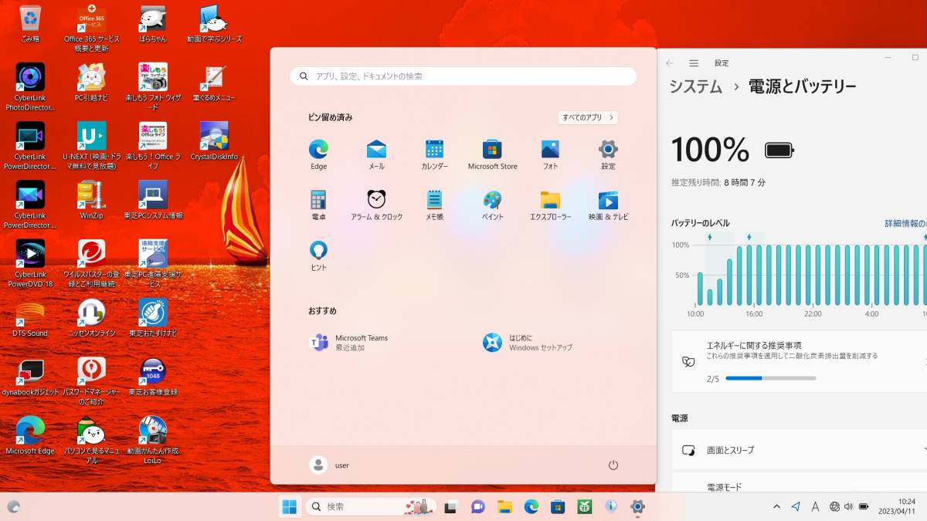The height and width of the screenshot is (521, 927).
Task: Launch ペイント from Start menu
Action: tap(492, 206)
